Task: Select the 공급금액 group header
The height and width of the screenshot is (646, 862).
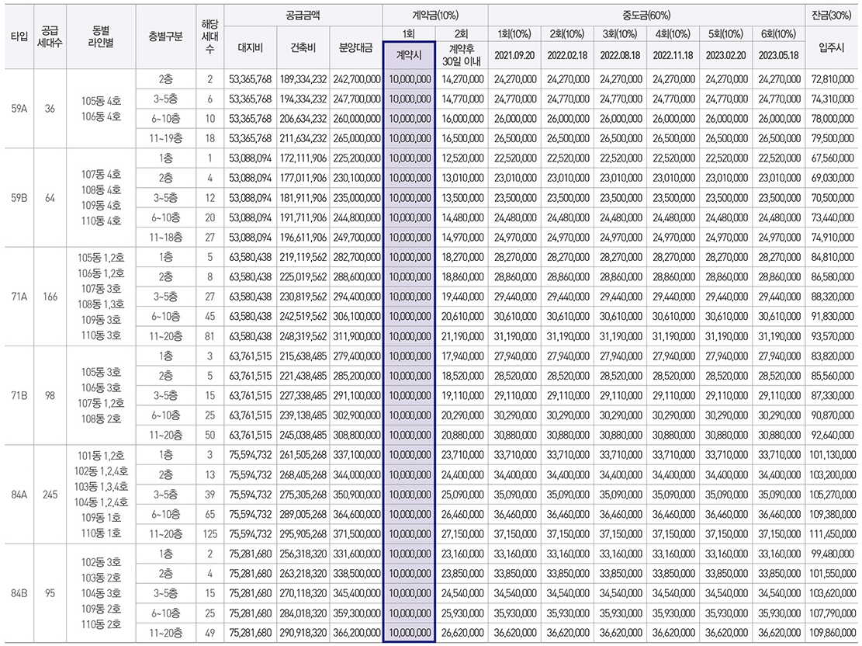Action: [x=303, y=16]
